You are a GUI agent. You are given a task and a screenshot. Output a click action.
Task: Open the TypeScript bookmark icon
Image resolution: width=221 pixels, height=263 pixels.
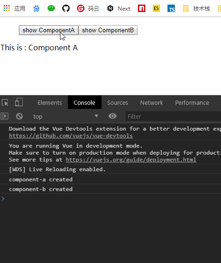click(x=171, y=8)
